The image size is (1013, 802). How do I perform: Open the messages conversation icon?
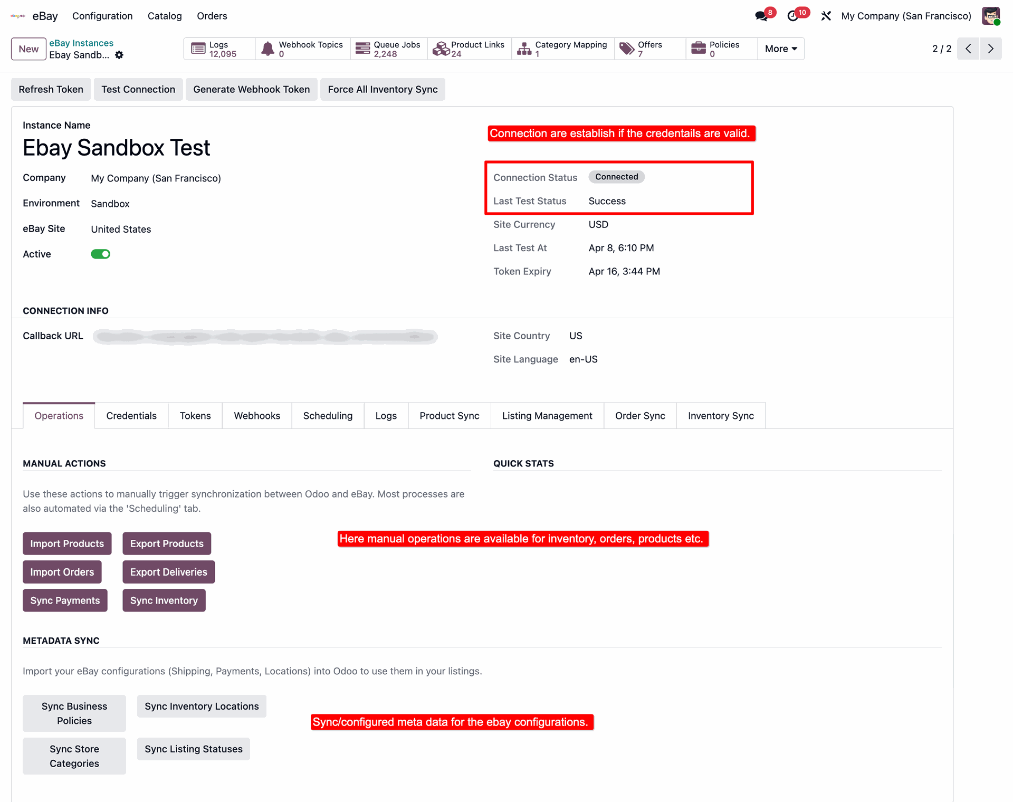[x=761, y=16]
